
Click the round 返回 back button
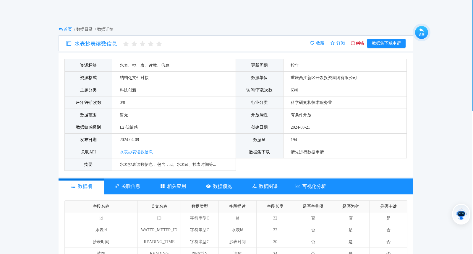[x=422, y=32]
